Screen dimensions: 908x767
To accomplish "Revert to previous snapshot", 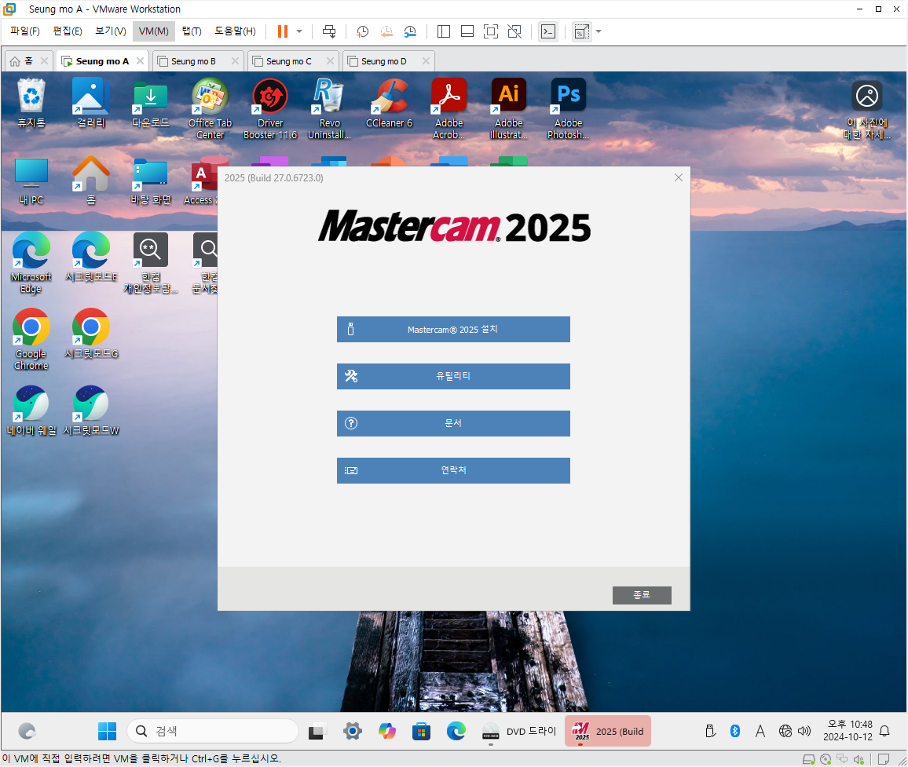I will pyautogui.click(x=386, y=31).
